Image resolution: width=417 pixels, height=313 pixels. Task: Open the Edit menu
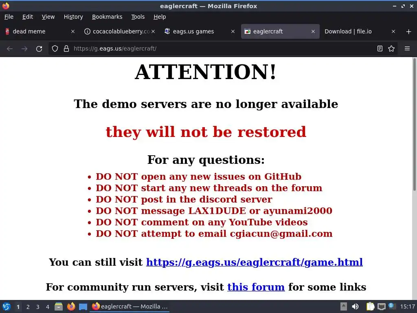click(28, 17)
